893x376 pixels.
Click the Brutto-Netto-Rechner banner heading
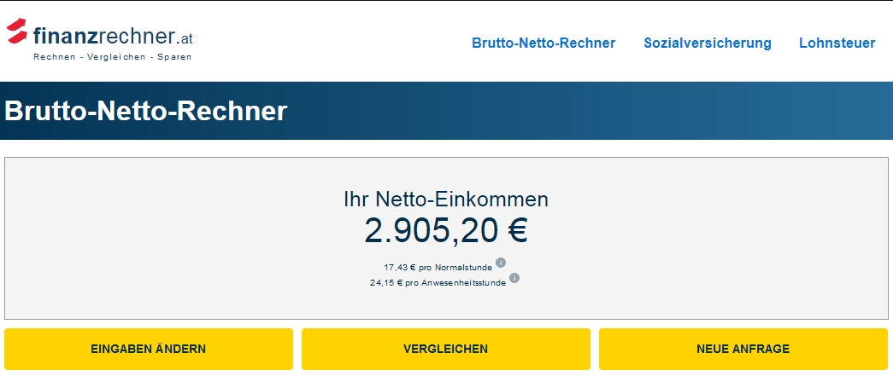[x=146, y=112]
